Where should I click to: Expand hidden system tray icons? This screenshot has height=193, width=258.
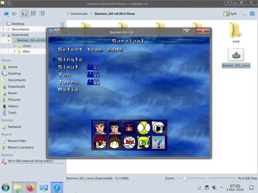221,187
